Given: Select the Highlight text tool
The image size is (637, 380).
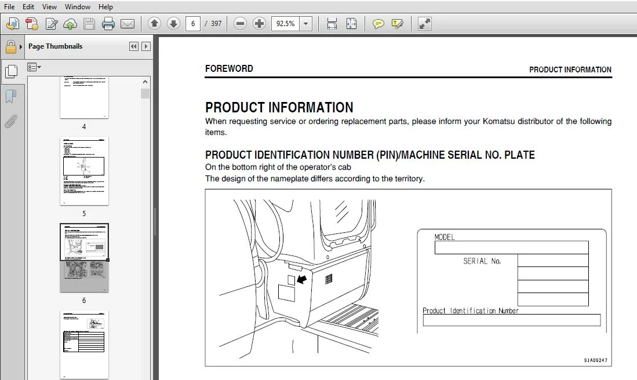Looking at the screenshot, I should [397, 24].
